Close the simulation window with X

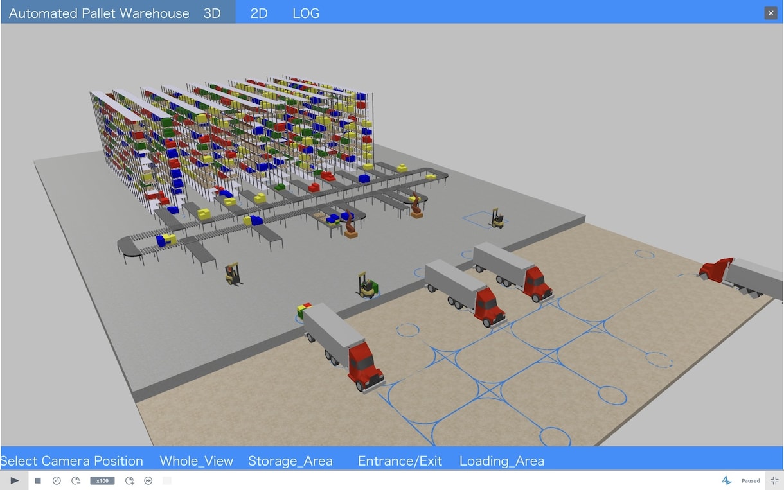point(771,13)
